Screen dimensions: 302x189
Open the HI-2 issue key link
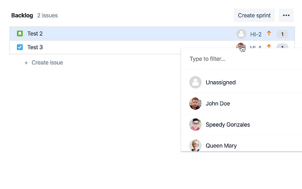(256, 34)
